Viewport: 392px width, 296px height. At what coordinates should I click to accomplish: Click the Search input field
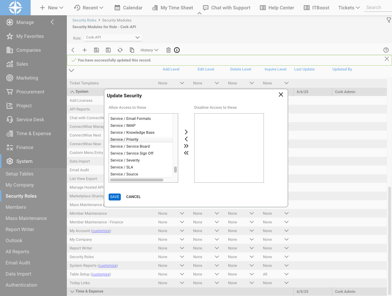coord(378,8)
